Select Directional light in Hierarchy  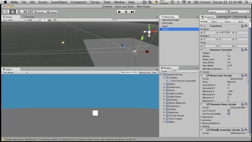coord(170,20)
